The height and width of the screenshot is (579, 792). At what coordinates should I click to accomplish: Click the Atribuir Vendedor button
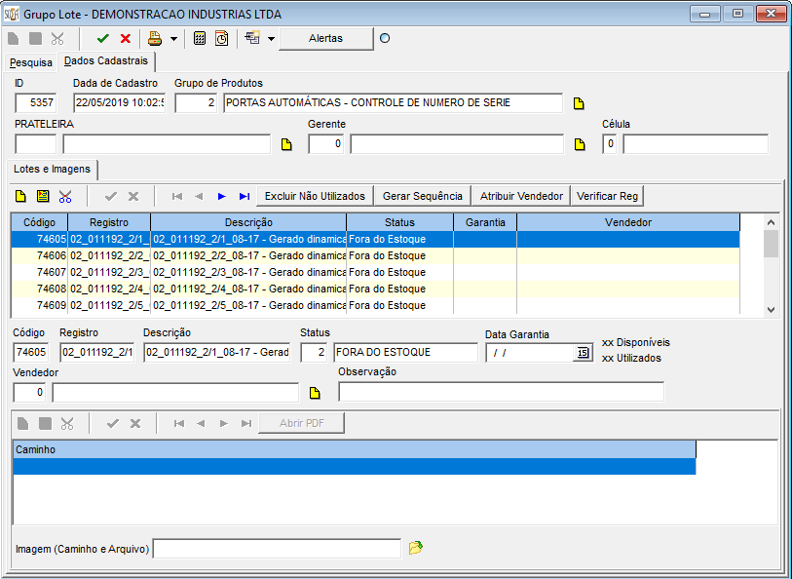tap(521, 196)
